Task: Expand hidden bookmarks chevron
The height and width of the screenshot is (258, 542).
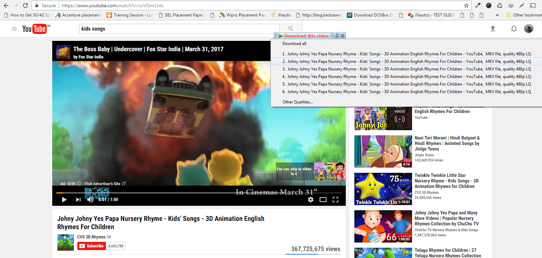Action: pos(497,15)
